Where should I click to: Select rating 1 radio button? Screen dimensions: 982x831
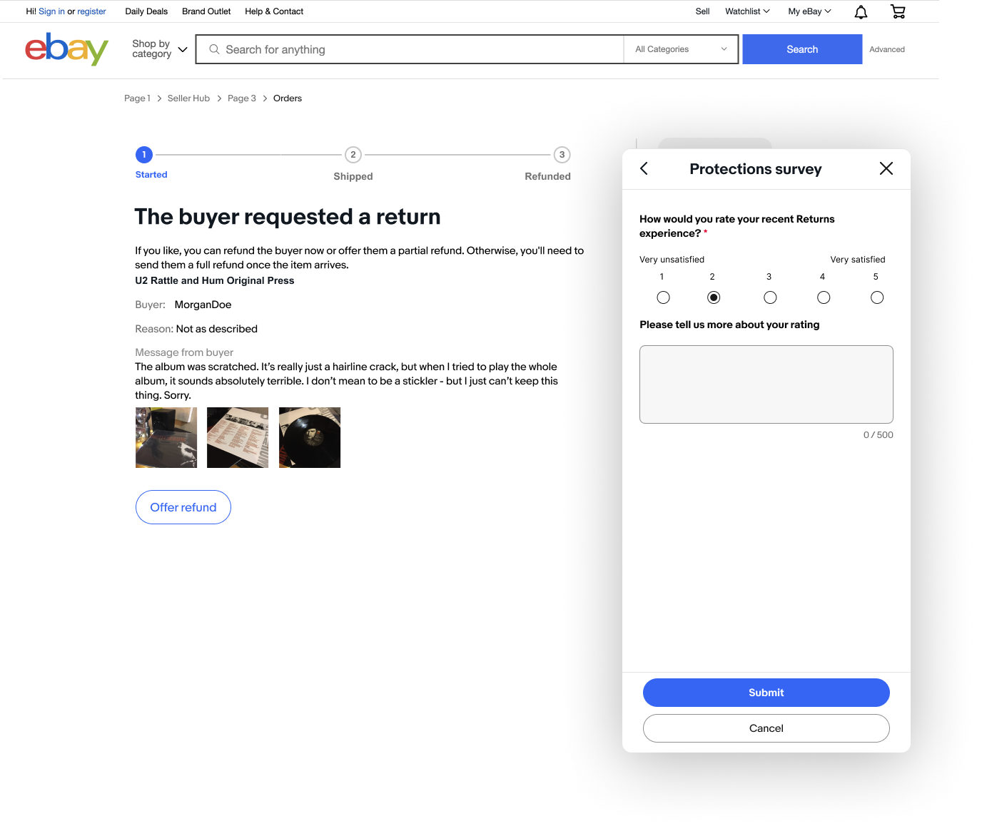click(x=663, y=297)
